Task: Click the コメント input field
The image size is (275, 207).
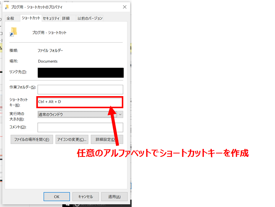Action: (x=80, y=127)
